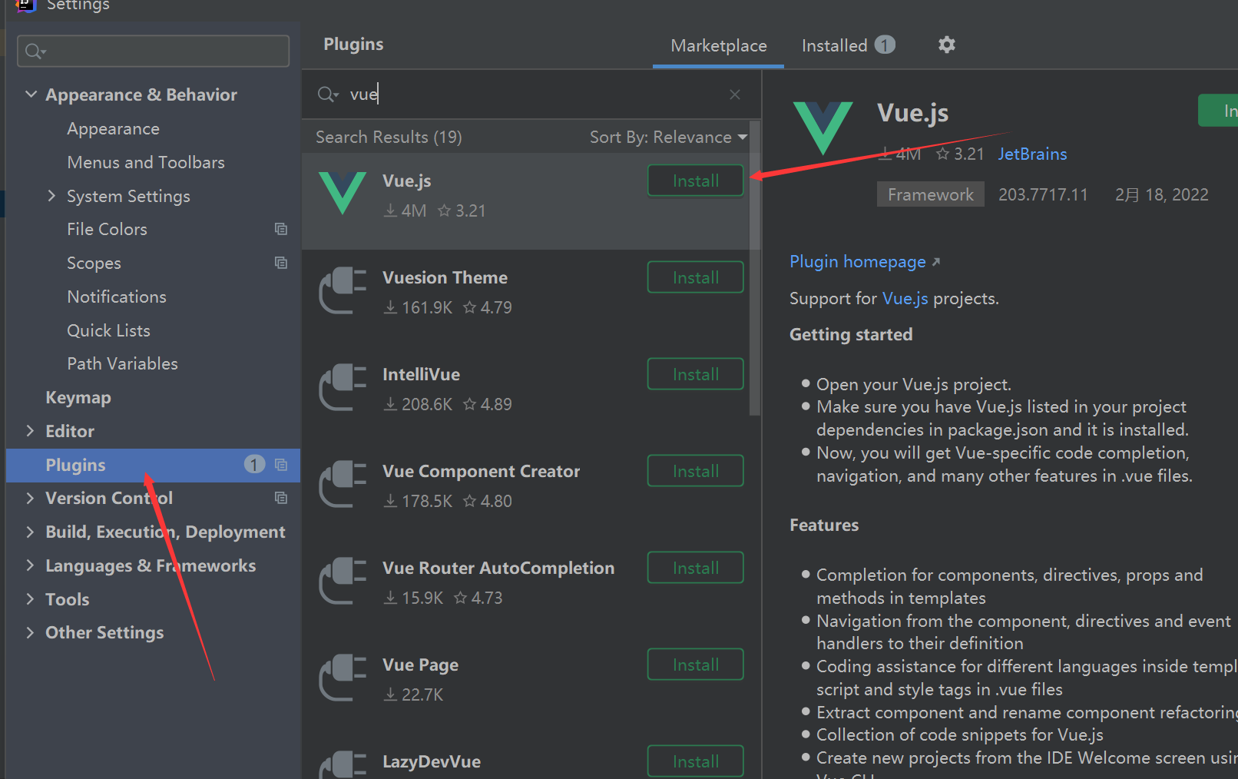Image resolution: width=1238 pixels, height=779 pixels.
Task: Open Path Variables settings
Action: [122, 363]
